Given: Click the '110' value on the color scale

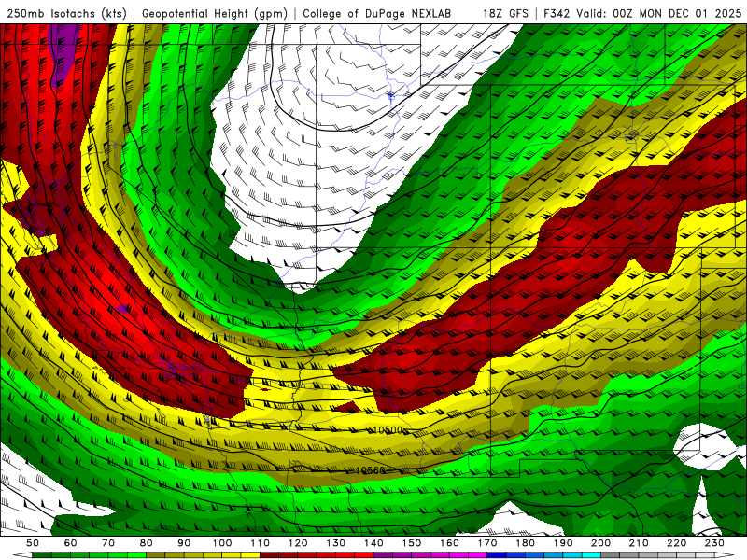Looking at the screenshot, I should tap(261, 543).
